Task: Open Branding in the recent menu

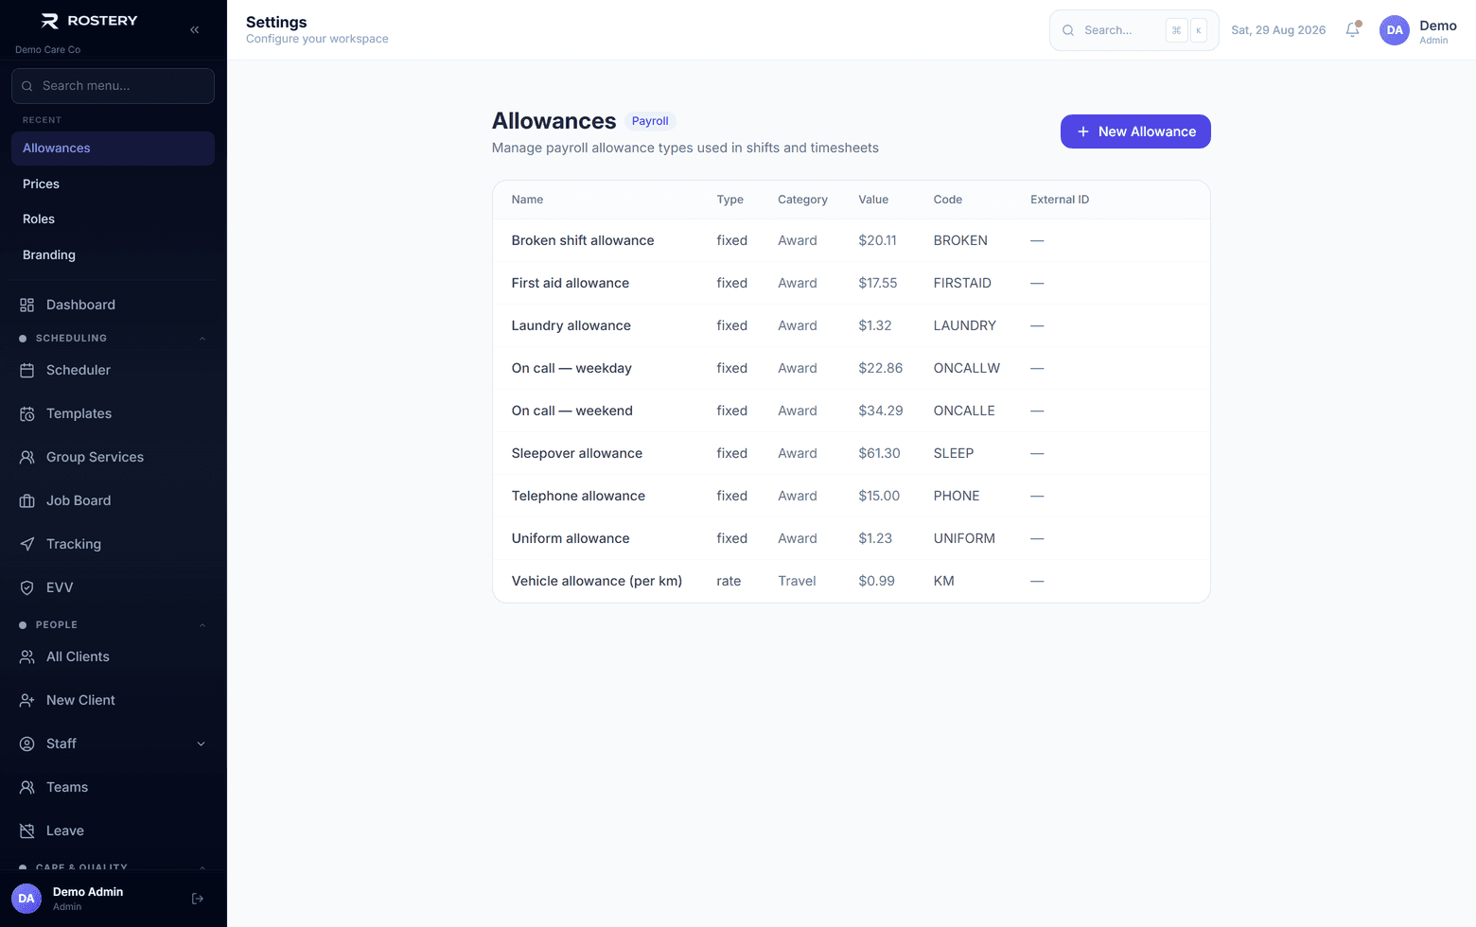Action: point(113,254)
